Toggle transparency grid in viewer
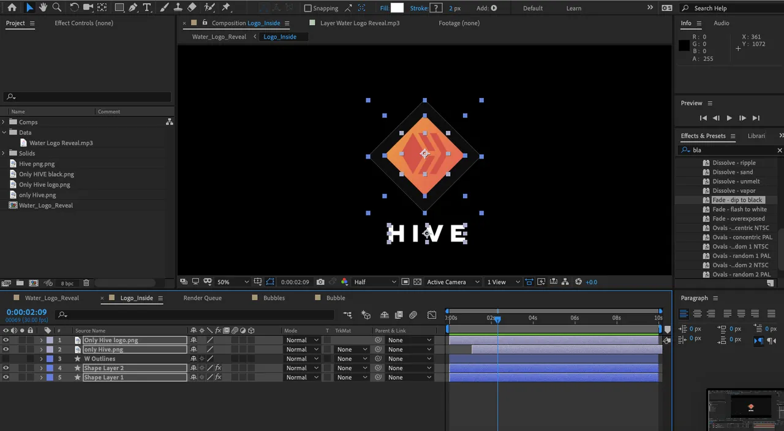Screen dimensions: 784x431 (x=418, y=282)
